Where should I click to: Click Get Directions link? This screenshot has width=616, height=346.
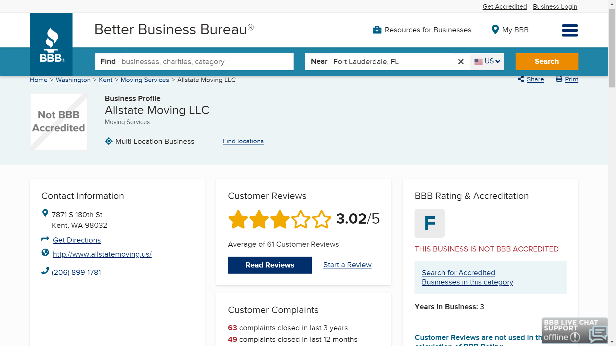coord(77,240)
